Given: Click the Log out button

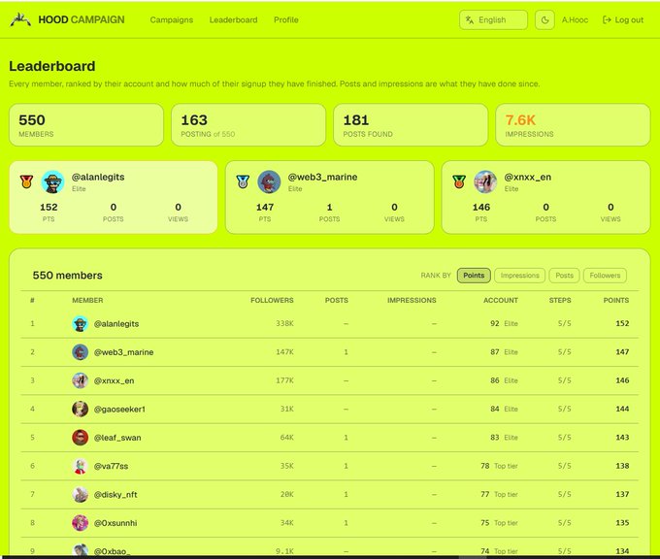Looking at the screenshot, I should click(x=623, y=19).
